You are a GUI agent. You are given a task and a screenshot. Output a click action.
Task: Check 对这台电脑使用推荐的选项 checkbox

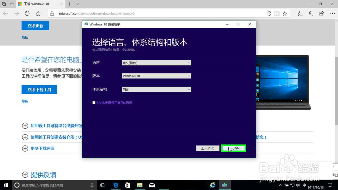click(94, 103)
